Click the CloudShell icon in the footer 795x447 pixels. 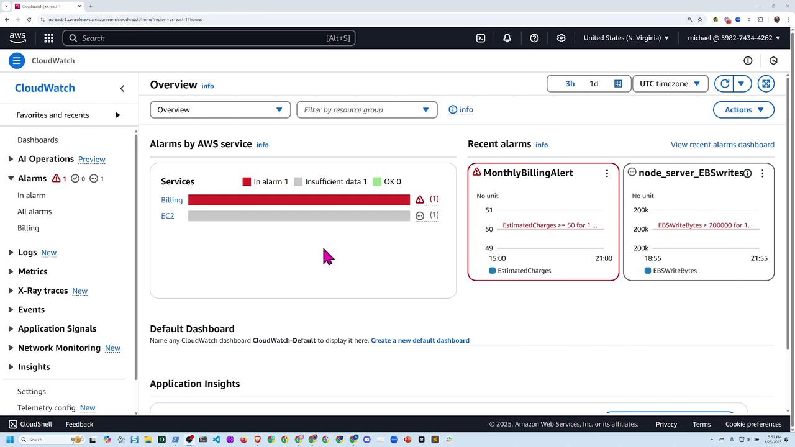point(12,424)
